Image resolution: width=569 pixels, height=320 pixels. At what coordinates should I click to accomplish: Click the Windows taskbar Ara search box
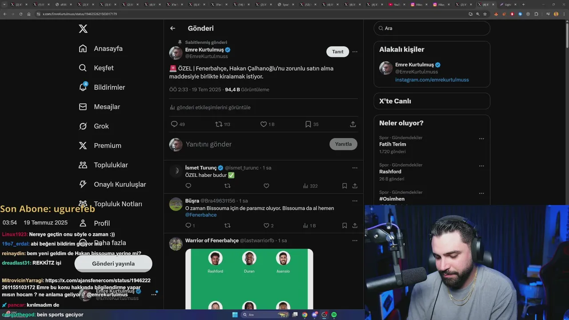pos(264,315)
